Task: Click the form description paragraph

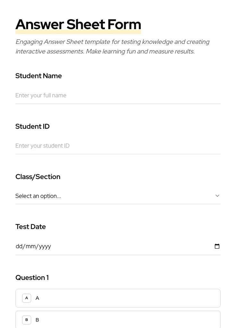Action: click(x=112, y=46)
